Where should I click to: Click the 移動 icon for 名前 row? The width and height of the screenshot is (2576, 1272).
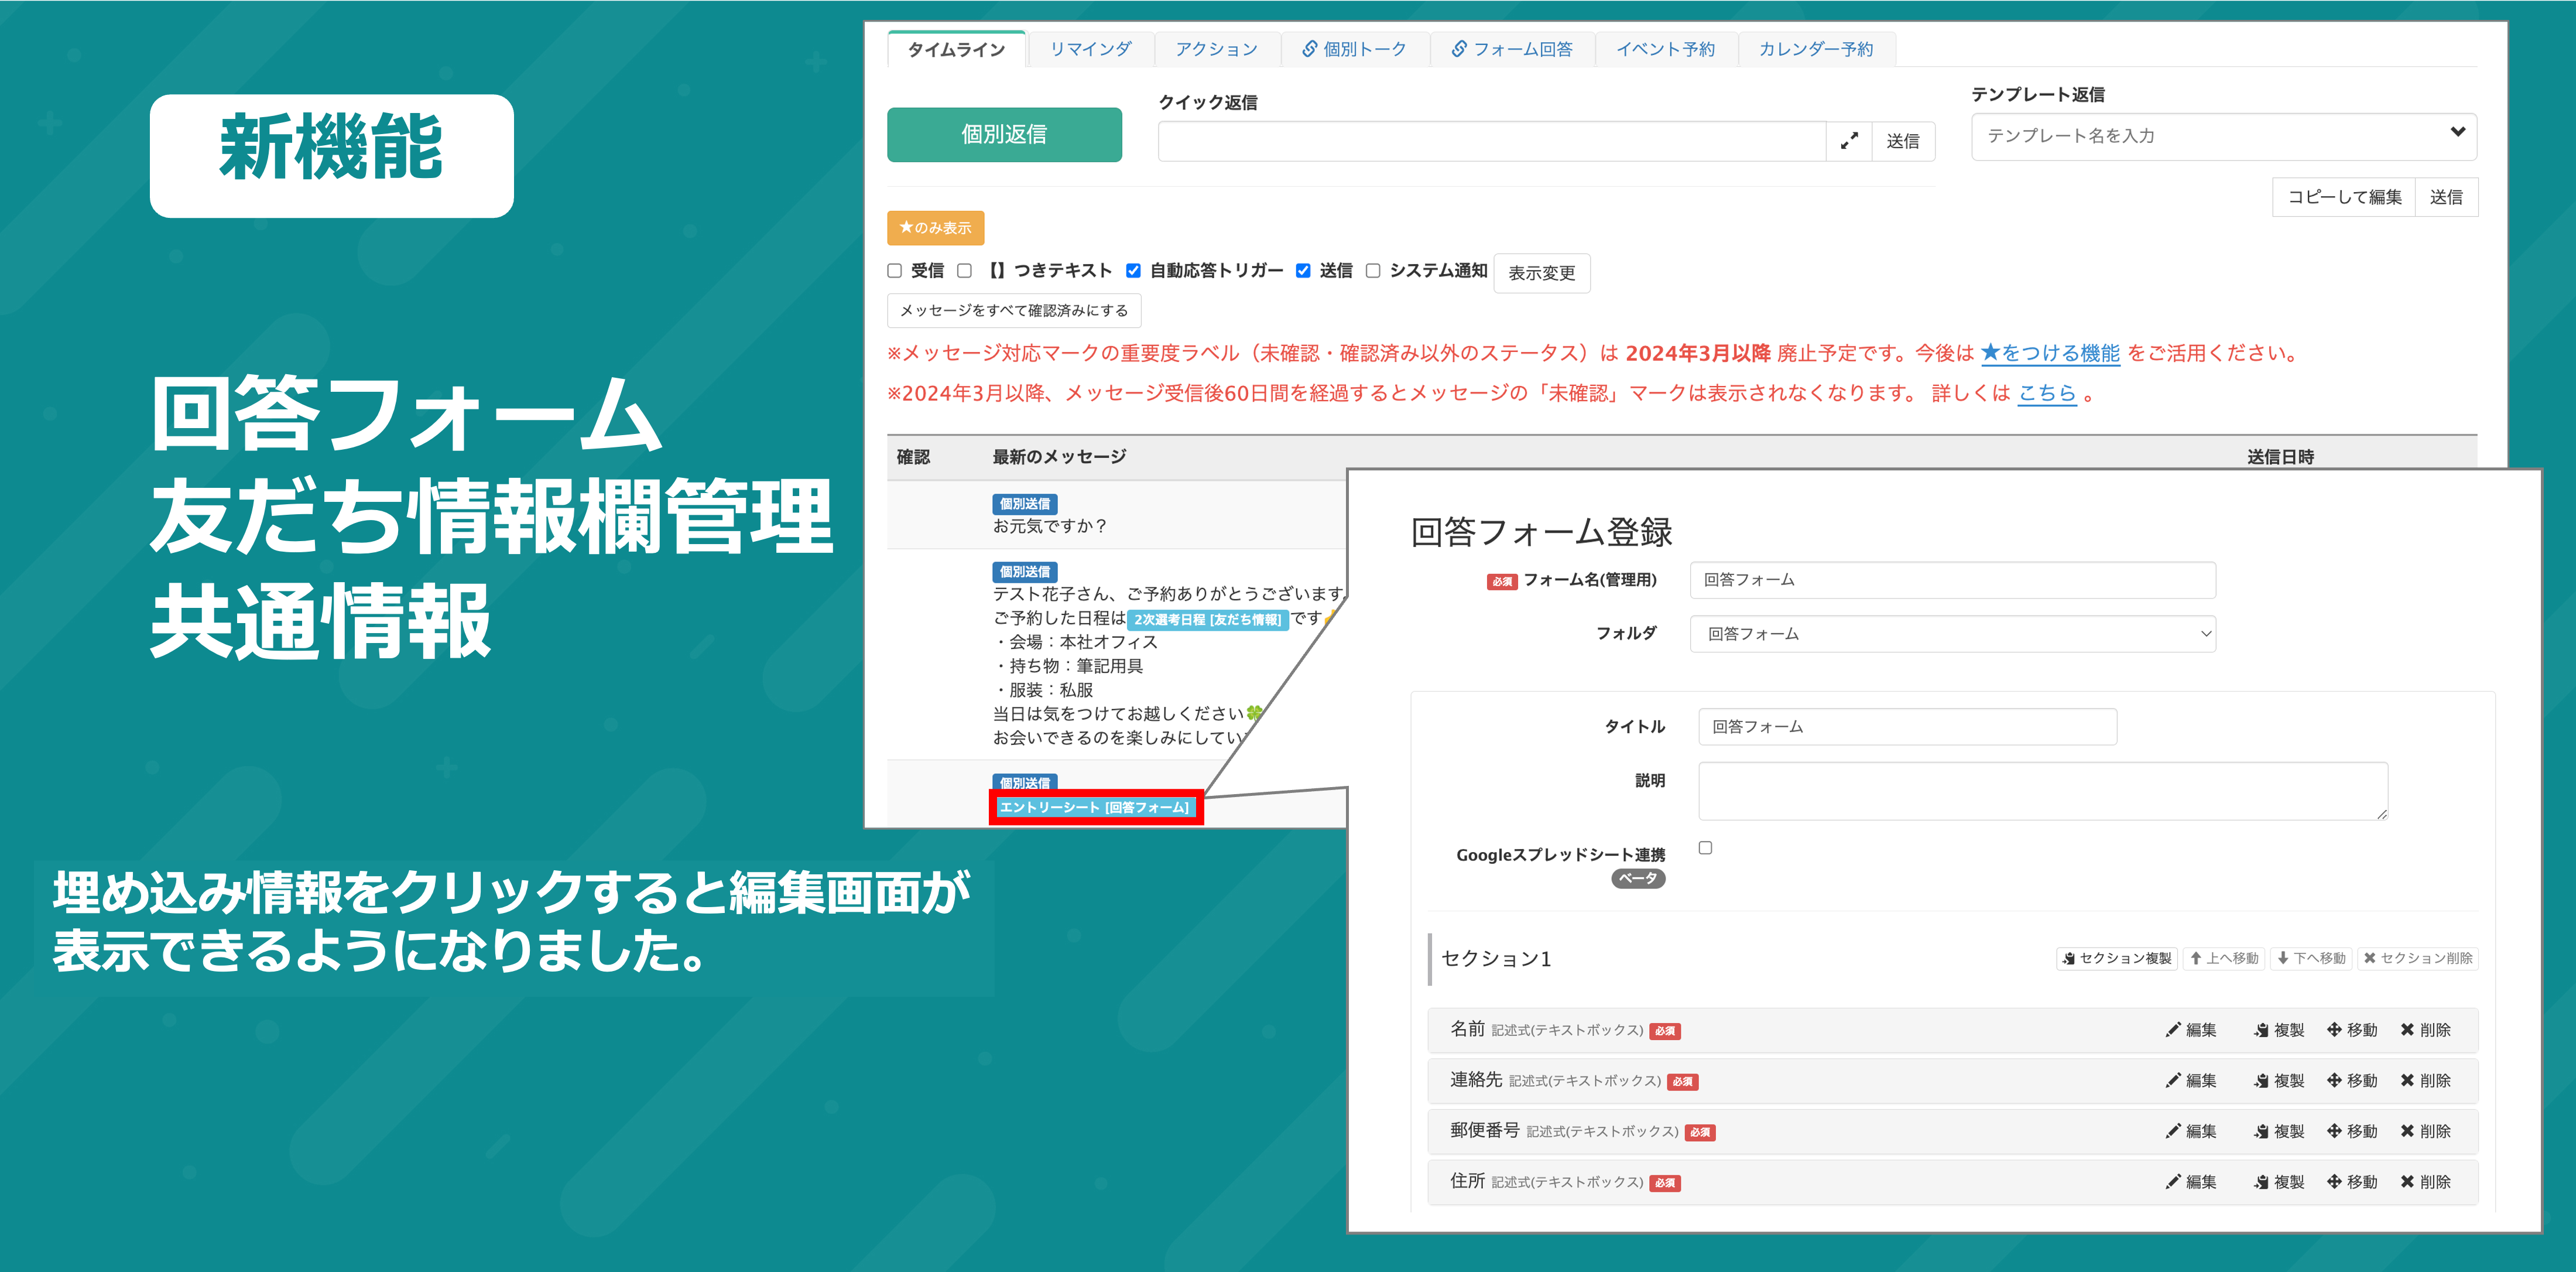point(2334,1030)
